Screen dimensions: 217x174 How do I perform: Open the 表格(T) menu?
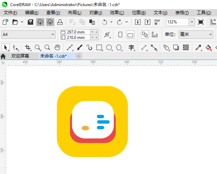(182, 13)
